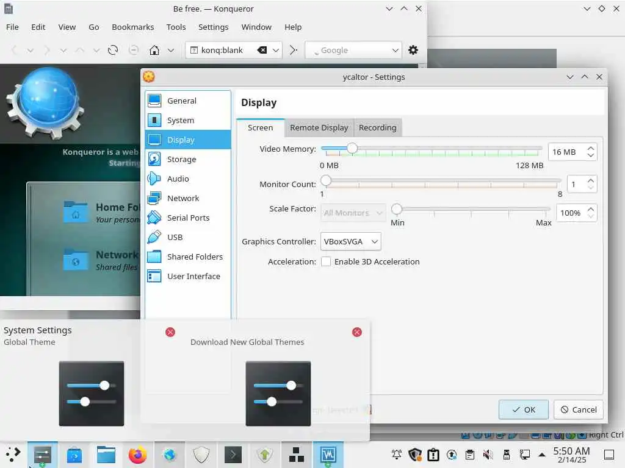
Task: Click the VirtualBox icon on the taskbar
Action: point(328,455)
